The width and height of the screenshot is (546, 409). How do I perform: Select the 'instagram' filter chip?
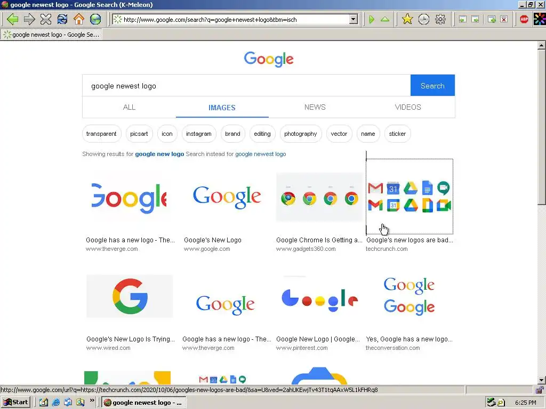pos(199,134)
